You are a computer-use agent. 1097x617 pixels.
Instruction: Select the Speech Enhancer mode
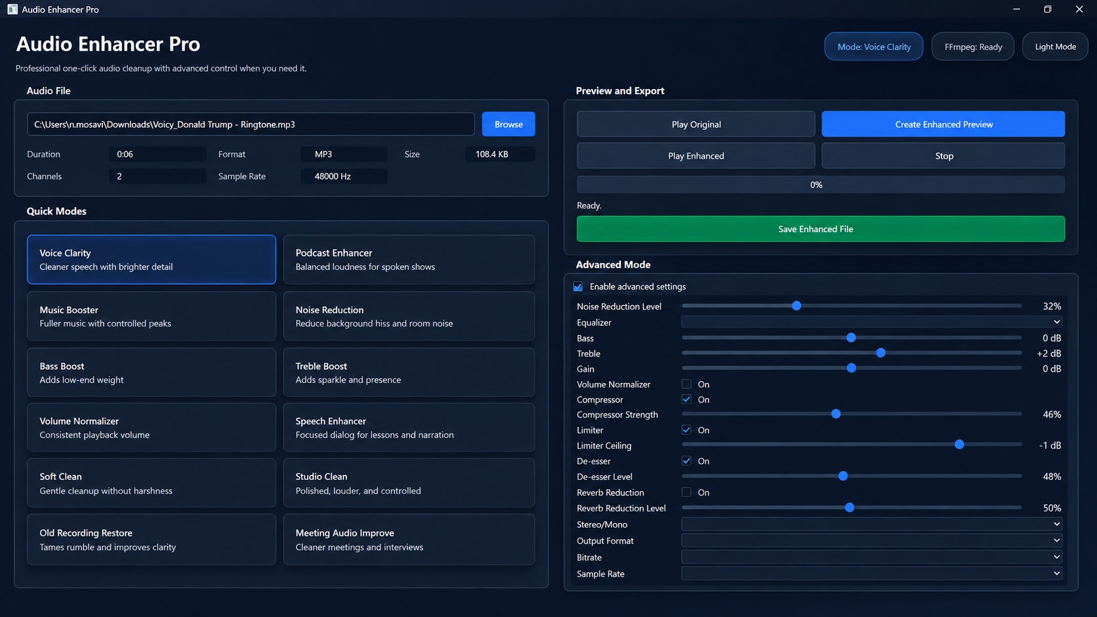click(x=409, y=428)
